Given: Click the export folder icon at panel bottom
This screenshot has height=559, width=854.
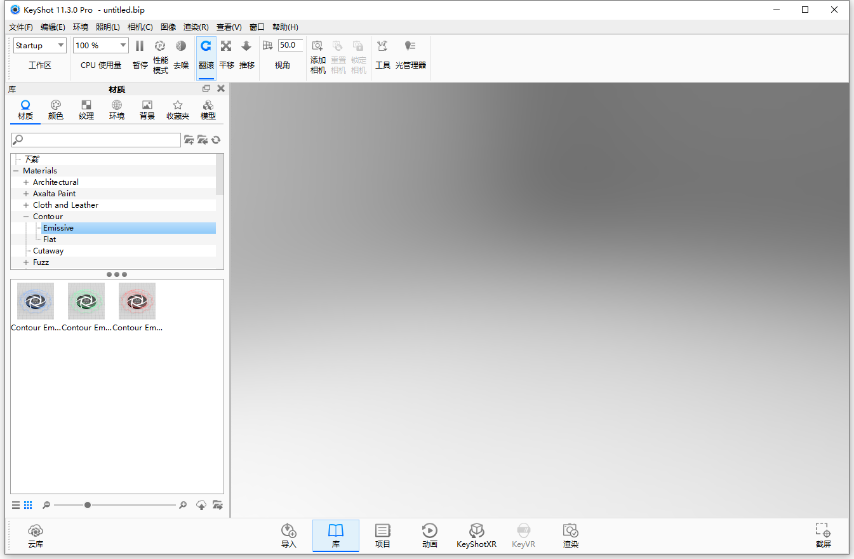Looking at the screenshot, I should [x=217, y=505].
